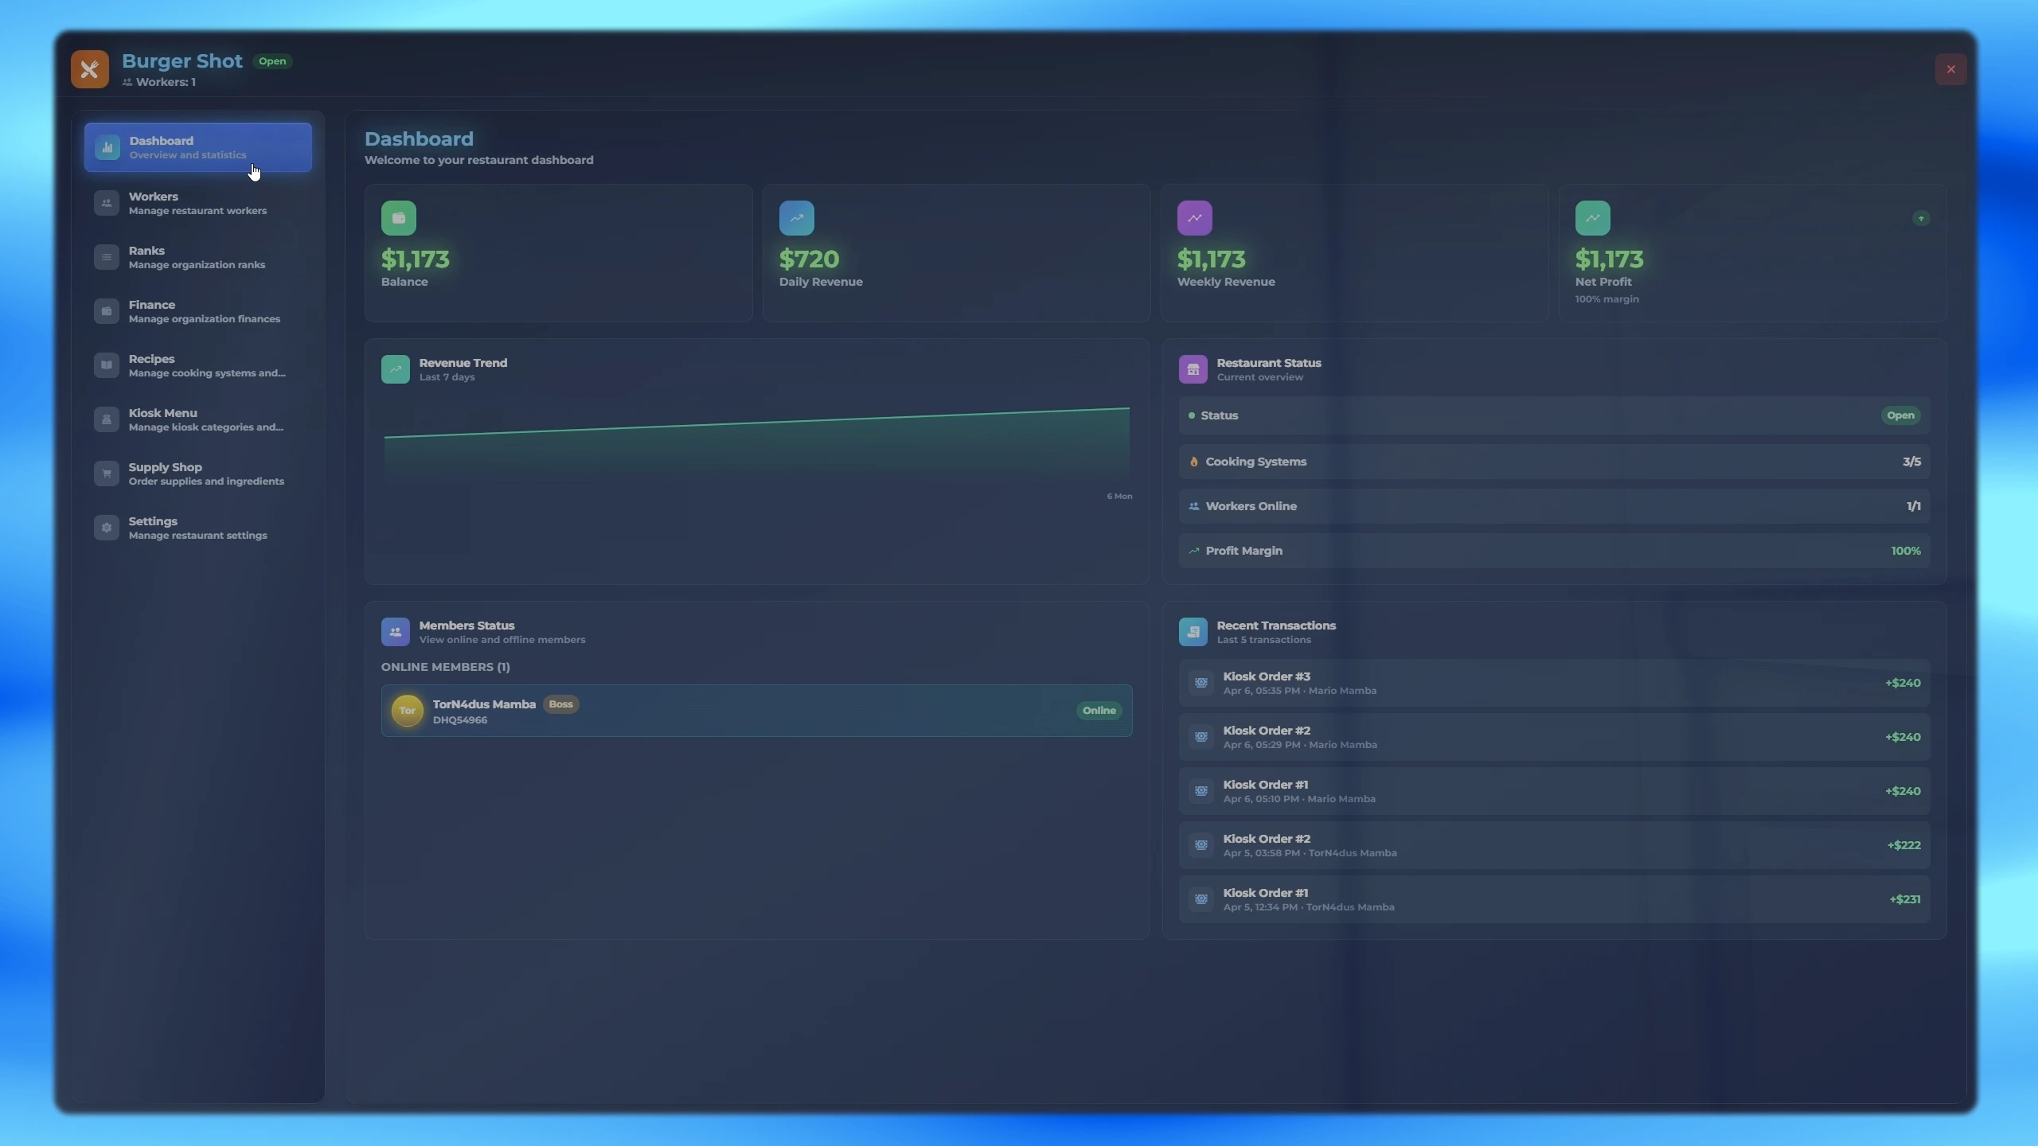Open the Recipes page
Viewport: 2038px width, 1146px height.
coord(198,365)
